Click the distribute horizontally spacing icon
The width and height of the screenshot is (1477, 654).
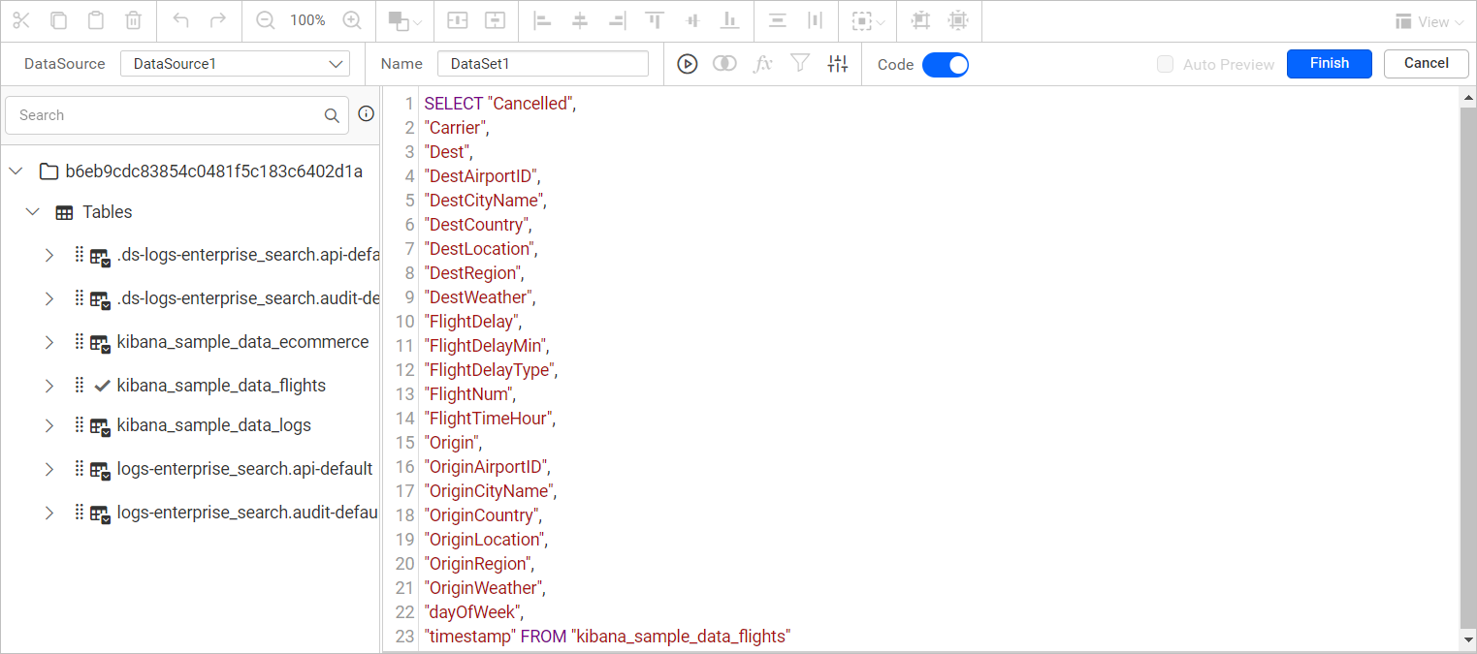click(x=815, y=20)
